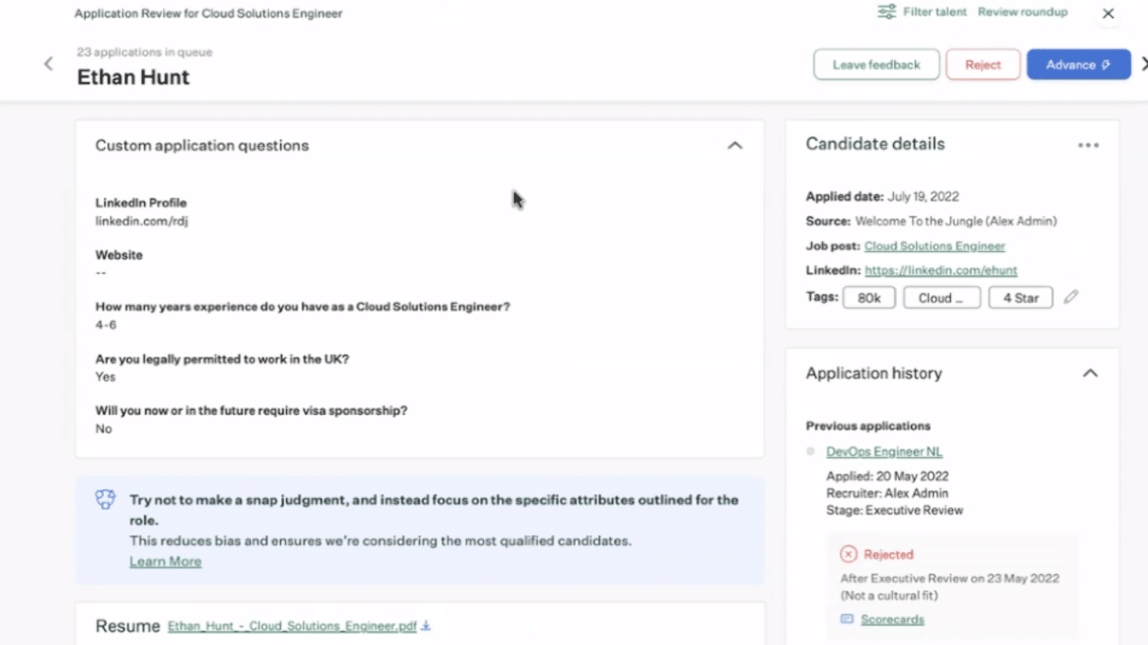
Task: Close the application review panel
Action: coord(1108,13)
